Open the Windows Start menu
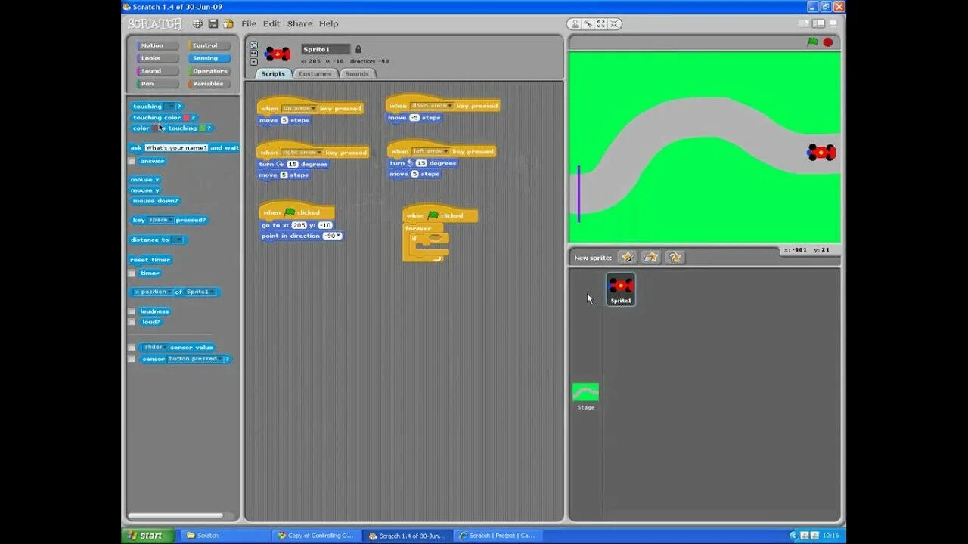 point(148,536)
